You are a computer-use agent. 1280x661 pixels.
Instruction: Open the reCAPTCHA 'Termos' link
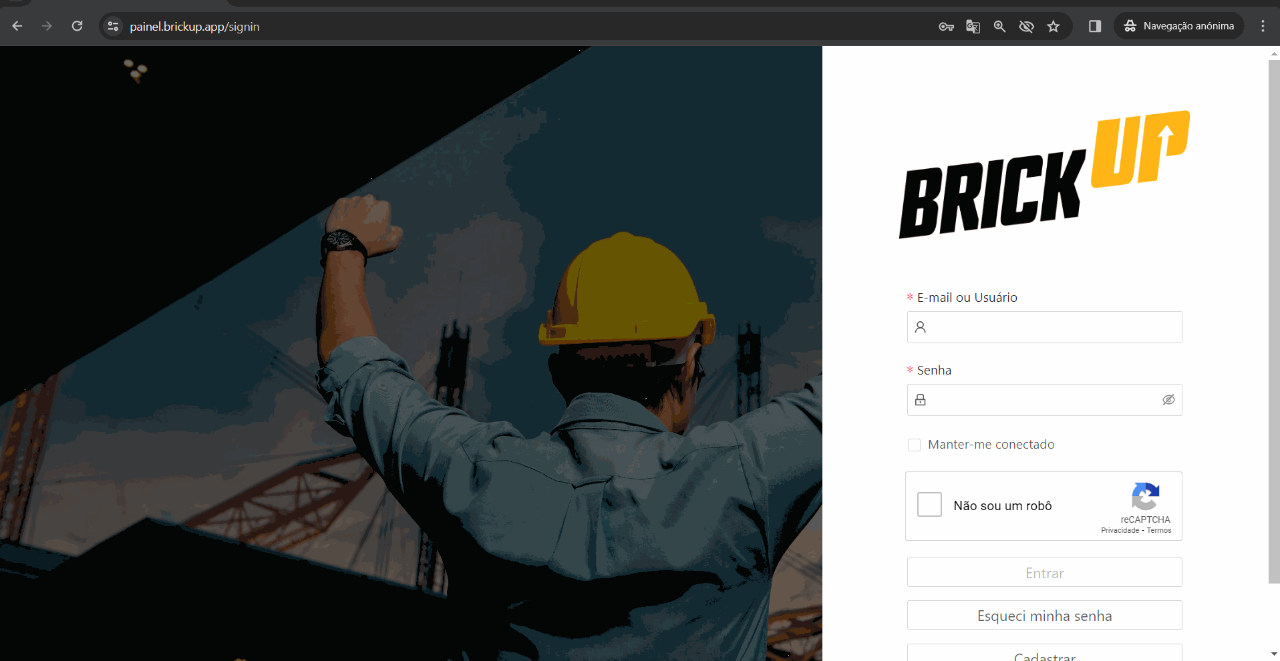coord(1160,530)
